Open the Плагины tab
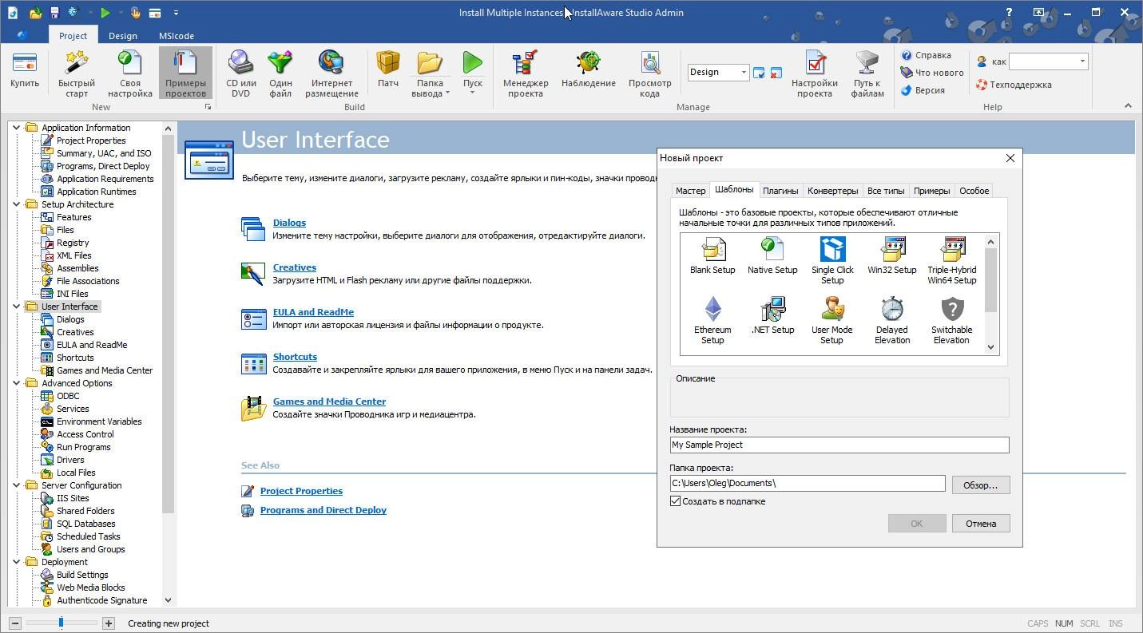 coord(780,191)
